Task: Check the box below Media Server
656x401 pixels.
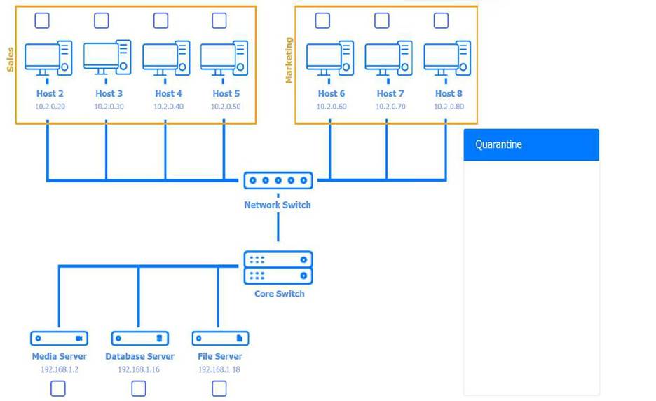Action: point(58,388)
